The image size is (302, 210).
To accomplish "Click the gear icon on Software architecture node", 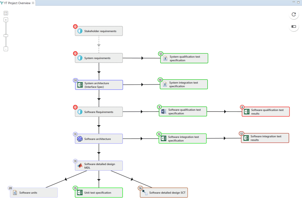I will click(x=80, y=139).
